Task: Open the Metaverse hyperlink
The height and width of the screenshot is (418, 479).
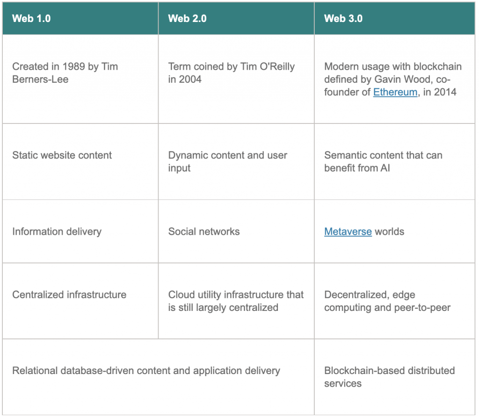Action: 348,231
